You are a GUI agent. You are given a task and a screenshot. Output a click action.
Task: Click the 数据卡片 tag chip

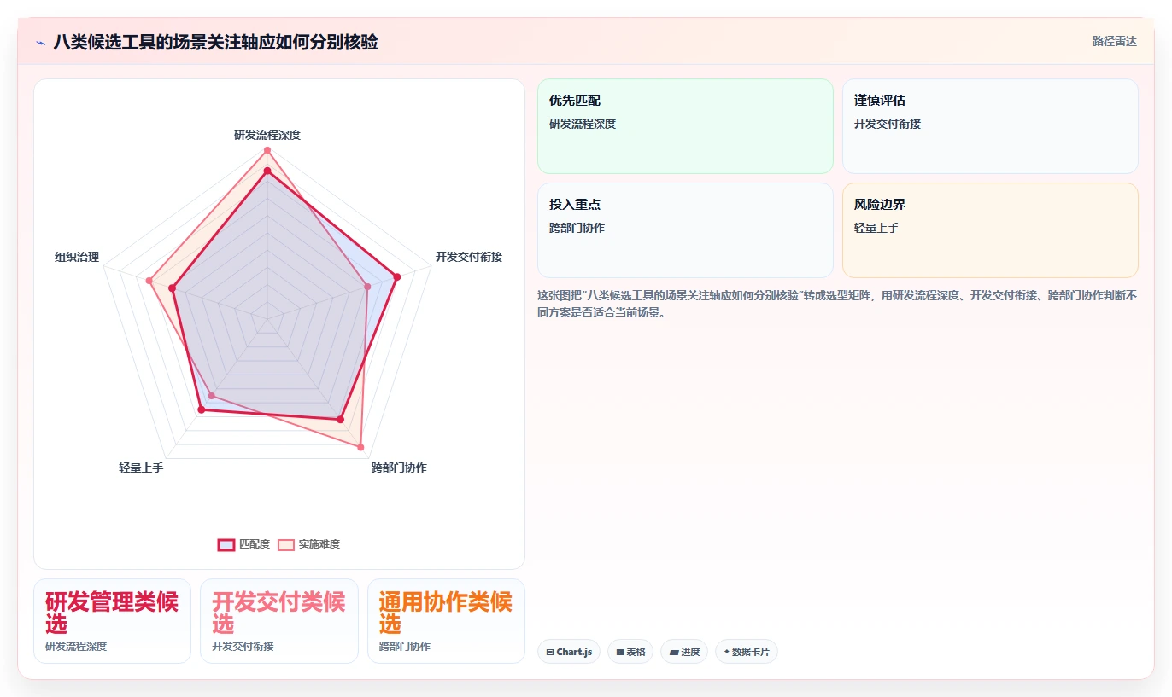747,652
